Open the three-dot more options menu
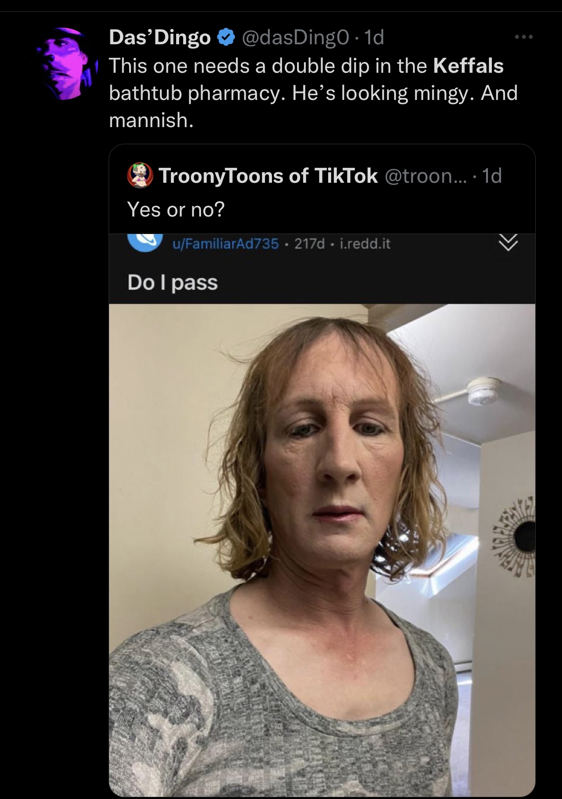Viewport: 562px width, 799px height. (524, 37)
